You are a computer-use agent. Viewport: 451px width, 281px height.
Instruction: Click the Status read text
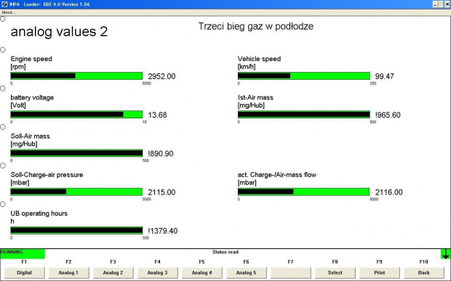coord(225,252)
